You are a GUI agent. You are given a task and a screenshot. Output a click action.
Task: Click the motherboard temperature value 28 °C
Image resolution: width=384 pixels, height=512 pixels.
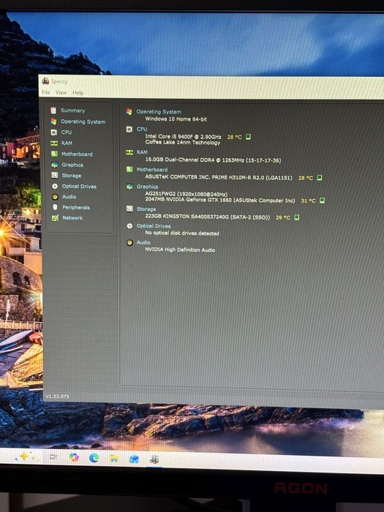coord(306,178)
